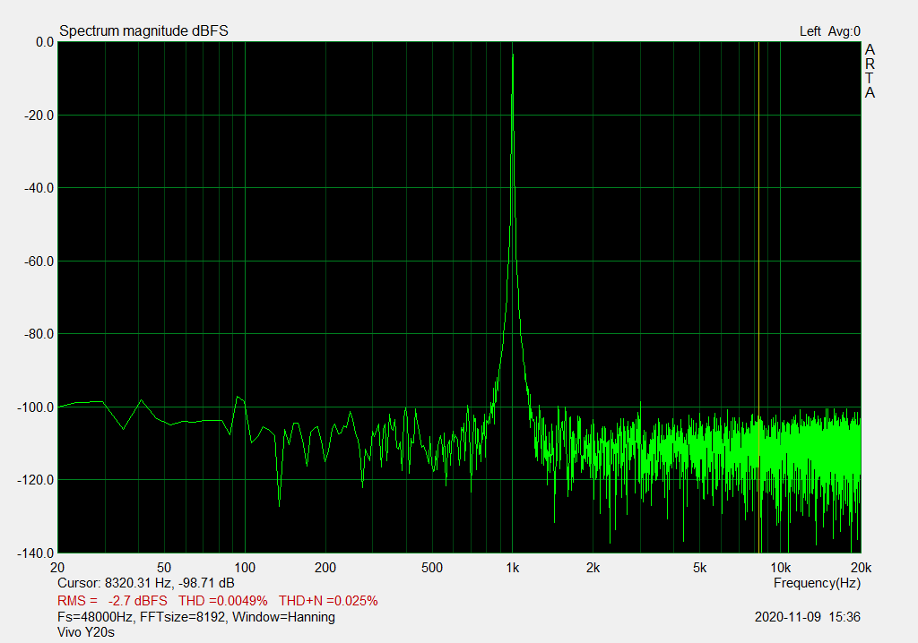Click the 'Spectrum magnitude dBFS' title
The image size is (918, 643).
[144, 31]
